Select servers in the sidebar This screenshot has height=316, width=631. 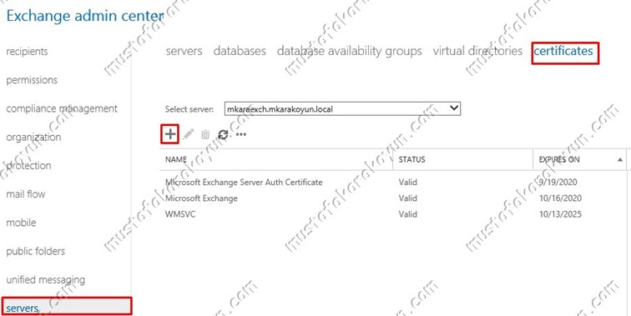click(x=67, y=307)
